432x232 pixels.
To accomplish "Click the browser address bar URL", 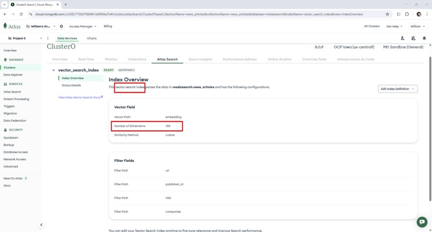I will [199, 14].
